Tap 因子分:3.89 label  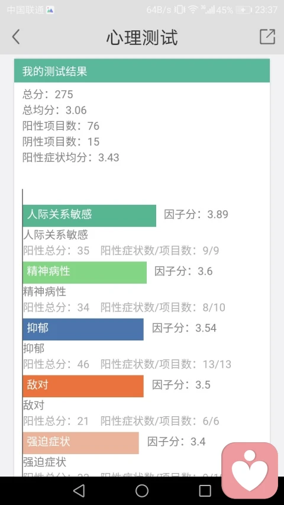pos(196,214)
